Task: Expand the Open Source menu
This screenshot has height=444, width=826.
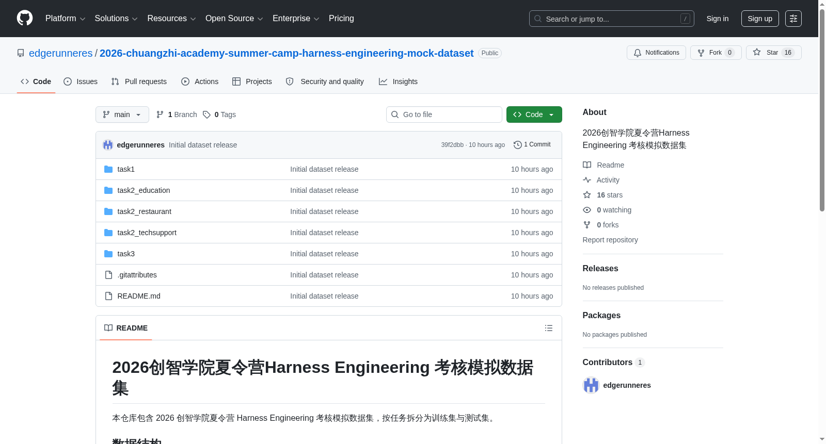Action: (x=234, y=19)
